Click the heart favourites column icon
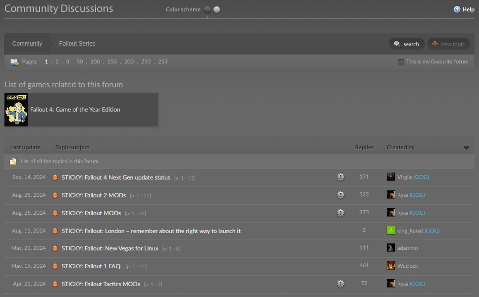Image resolution: width=479 pixels, height=297 pixels. pos(466,148)
